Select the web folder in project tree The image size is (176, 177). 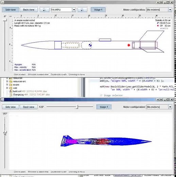point(15,88)
